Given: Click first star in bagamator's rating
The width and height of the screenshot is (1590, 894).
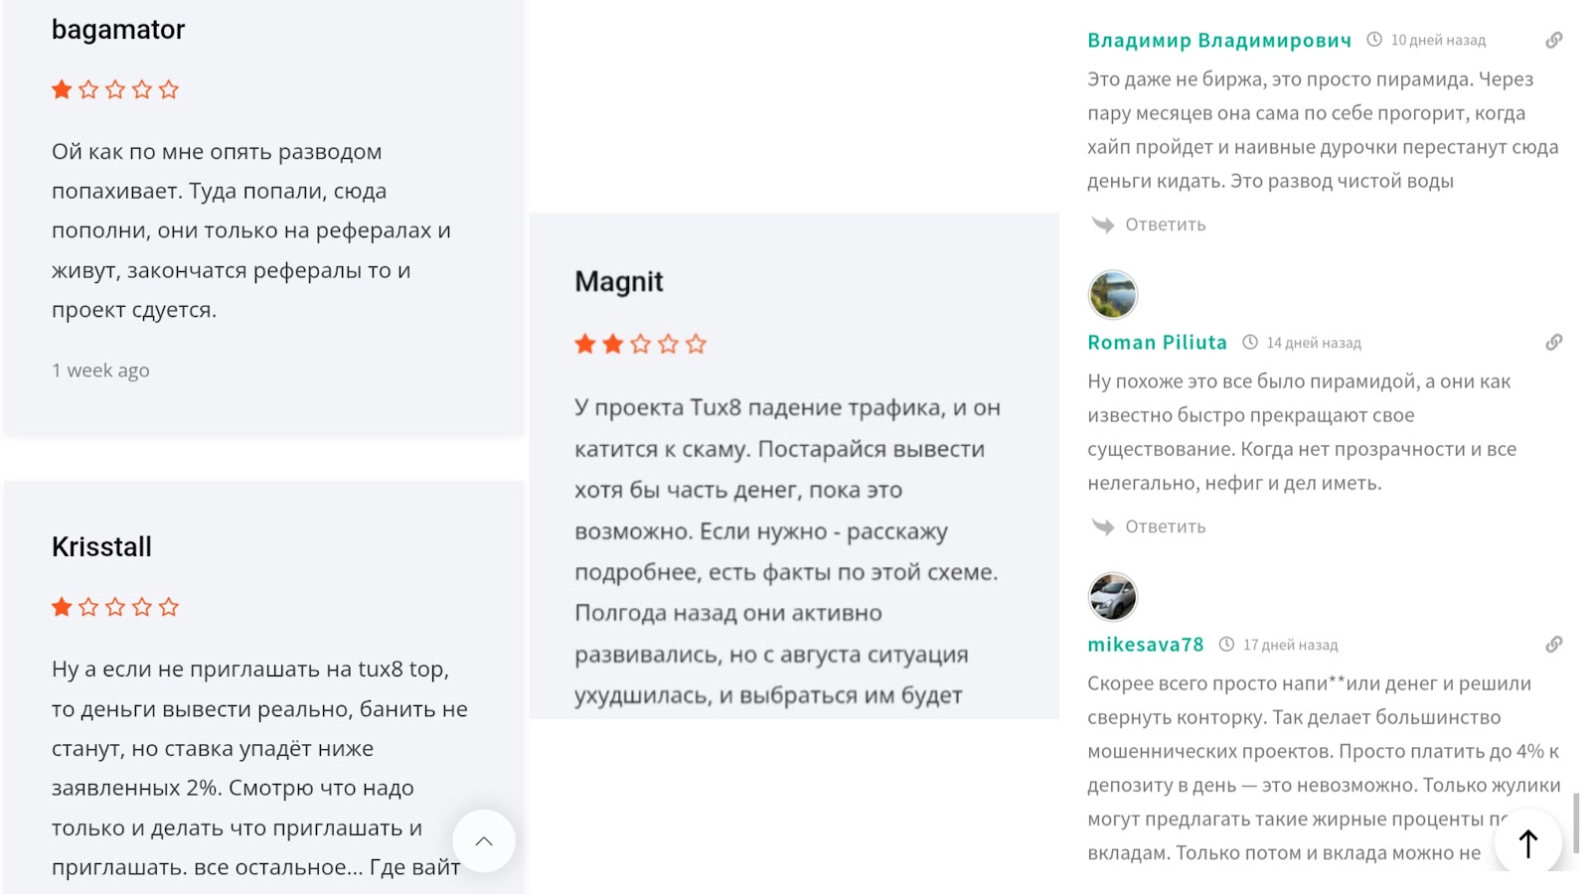Looking at the screenshot, I should tap(62, 89).
